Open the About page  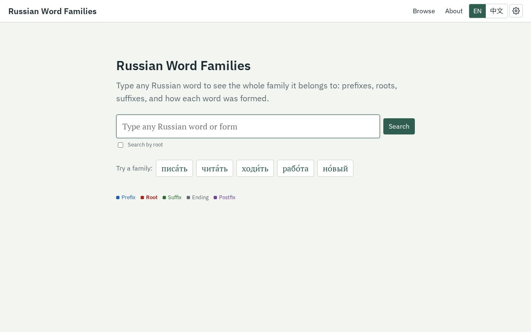click(x=454, y=11)
